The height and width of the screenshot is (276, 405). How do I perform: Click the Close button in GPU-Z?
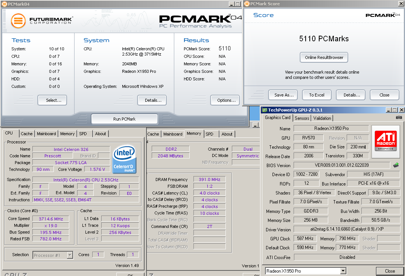pos(390,271)
